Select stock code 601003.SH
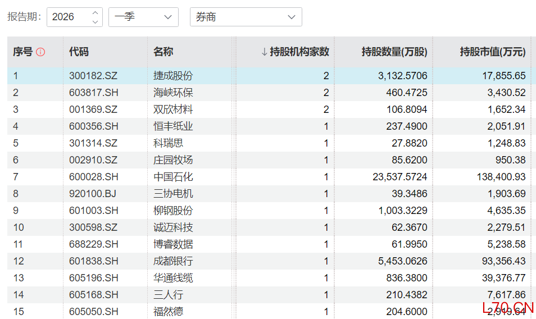This screenshot has width=536, height=319. point(94,211)
